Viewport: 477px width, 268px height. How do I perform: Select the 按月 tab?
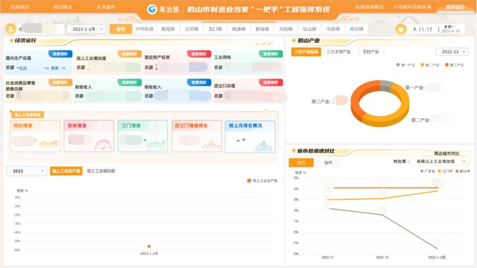point(301,163)
